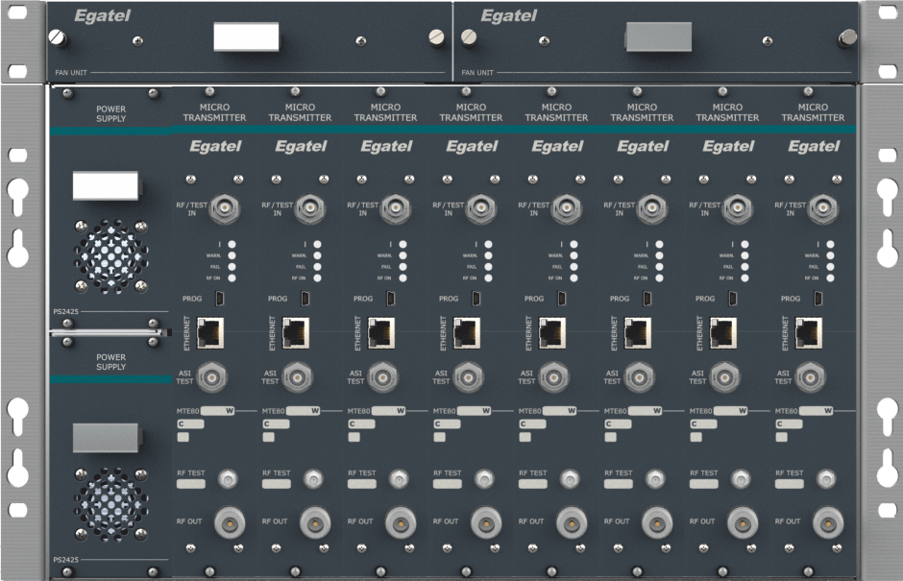The image size is (903, 581).
Task: Click the RF OUT connector on the third micro transmitter
Action: tap(401, 522)
